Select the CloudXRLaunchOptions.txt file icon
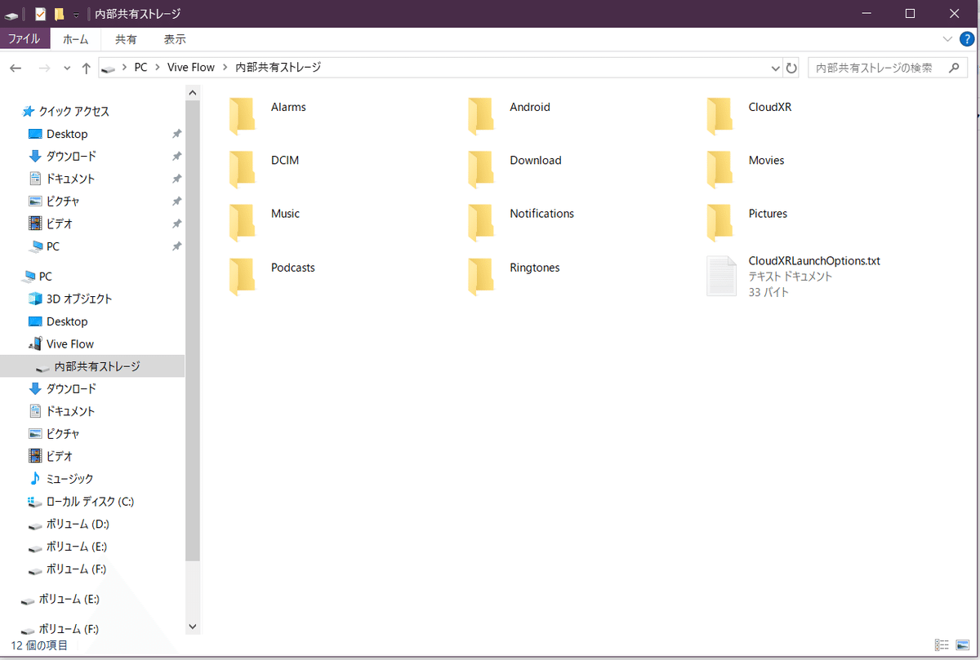This screenshot has height=660, width=980. click(721, 276)
